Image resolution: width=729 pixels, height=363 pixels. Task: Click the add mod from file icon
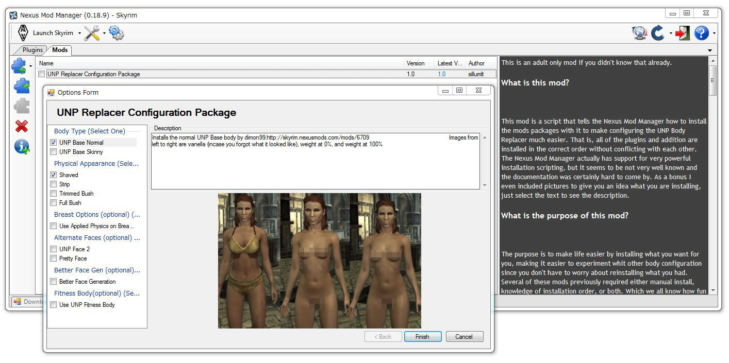(x=19, y=66)
